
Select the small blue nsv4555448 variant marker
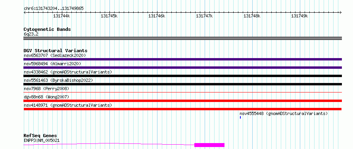click(240, 117)
